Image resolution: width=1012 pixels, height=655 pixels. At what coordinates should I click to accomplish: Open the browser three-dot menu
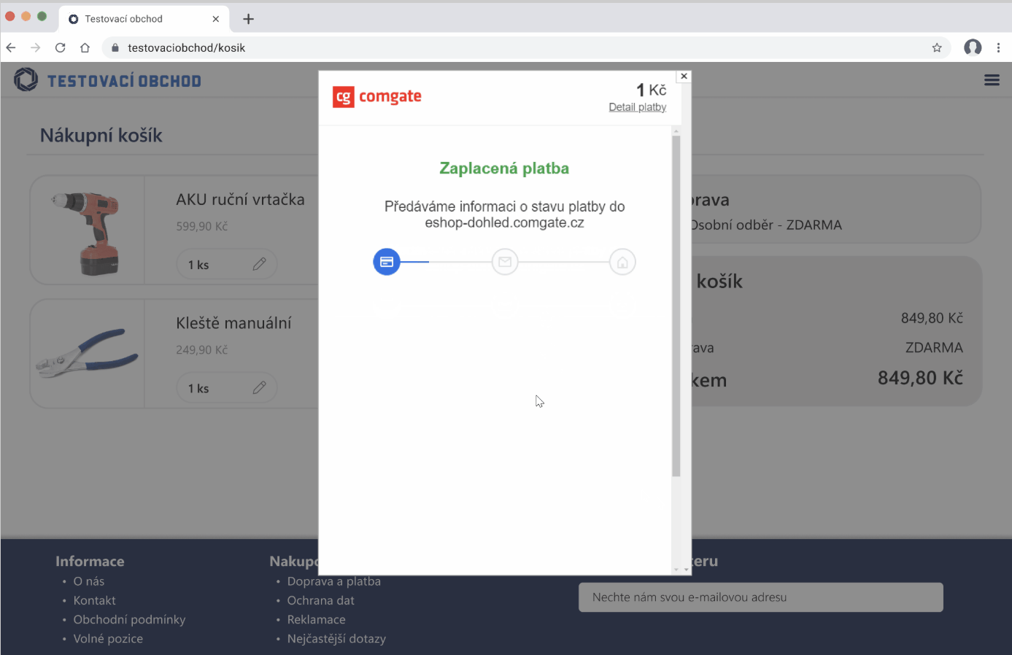998,47
